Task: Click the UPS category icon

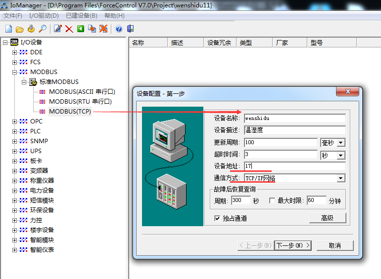Action: tap(23, 151)
